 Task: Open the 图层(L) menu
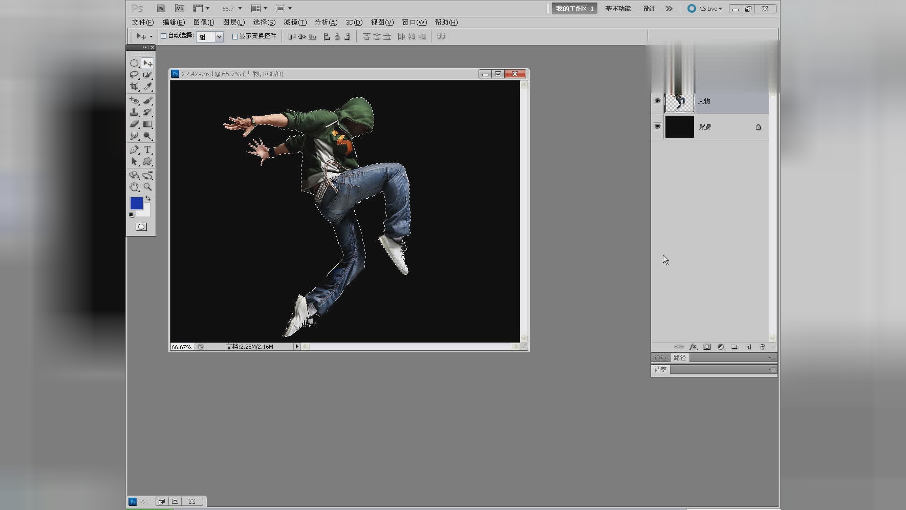click(x=234, y=22)
